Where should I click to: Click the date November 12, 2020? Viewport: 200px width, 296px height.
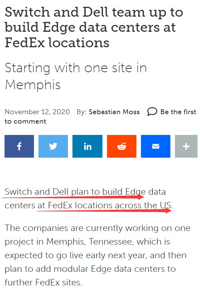37,112
